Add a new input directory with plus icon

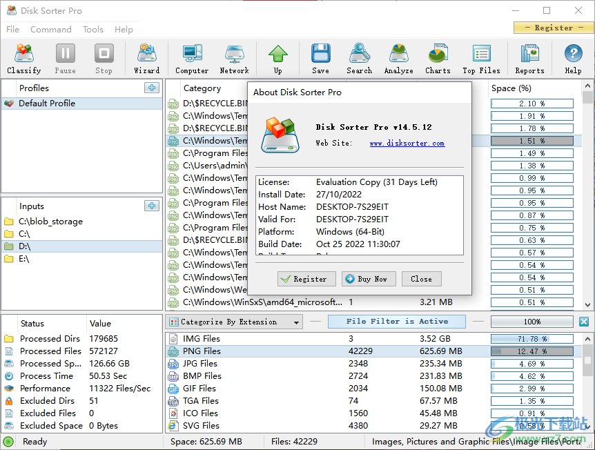click(152, 206)
